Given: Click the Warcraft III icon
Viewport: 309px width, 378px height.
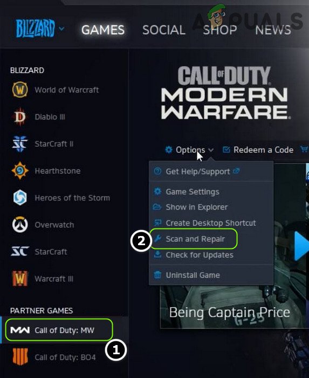Looking at the screenshot, I should coord(20,279).
